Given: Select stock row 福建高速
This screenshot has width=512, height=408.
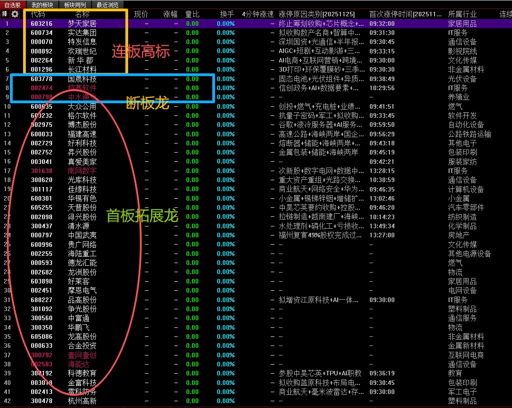Looking at the screenshot, I should 256,134.
